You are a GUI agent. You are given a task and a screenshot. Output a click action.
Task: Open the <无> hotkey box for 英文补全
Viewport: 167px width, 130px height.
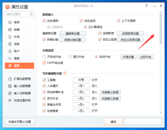click(81, 98)
